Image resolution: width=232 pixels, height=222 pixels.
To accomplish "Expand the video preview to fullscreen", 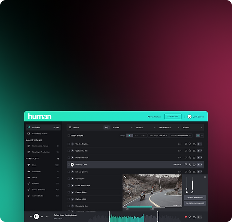I will point(125,177).
